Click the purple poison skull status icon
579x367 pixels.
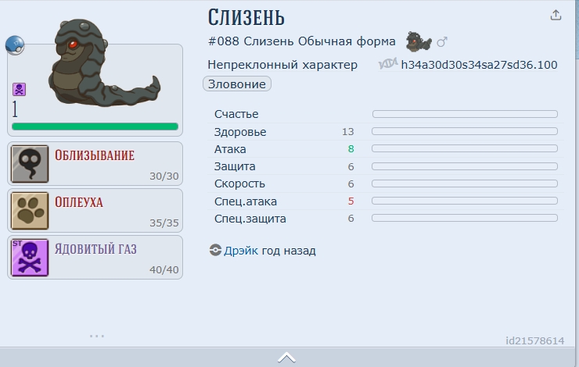tap(19, 90)
